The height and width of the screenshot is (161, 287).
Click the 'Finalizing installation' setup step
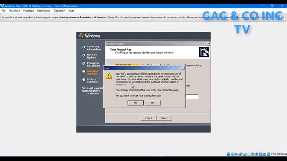(x=93, y=80)
